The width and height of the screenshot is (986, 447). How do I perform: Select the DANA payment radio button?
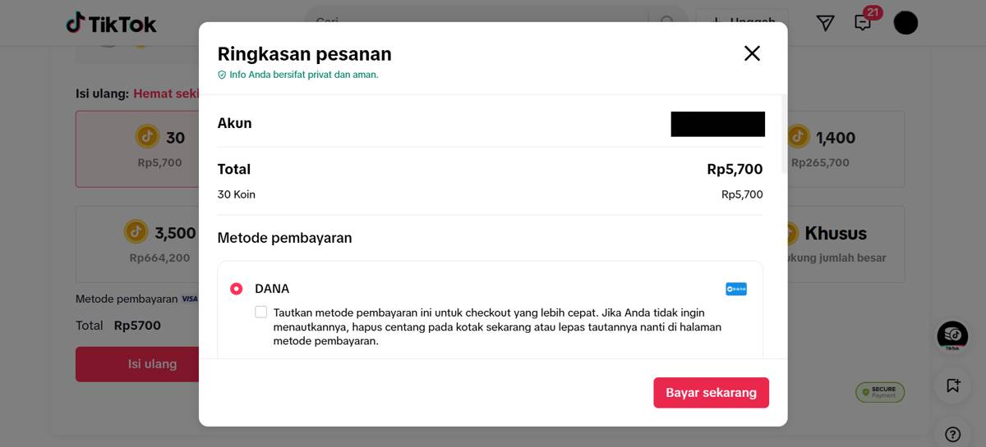(x=237, y=289)
